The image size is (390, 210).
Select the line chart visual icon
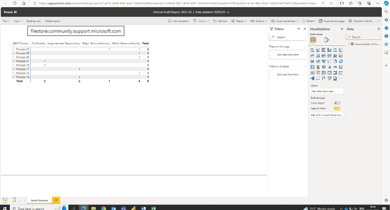(x=312, y=56)
